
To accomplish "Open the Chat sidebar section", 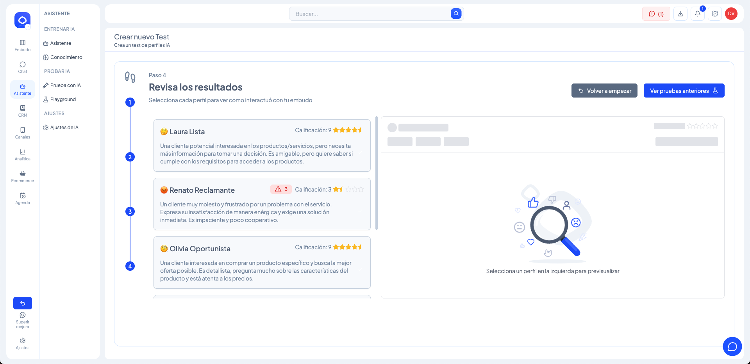I will pyautogui.click(x=23, y=67).
